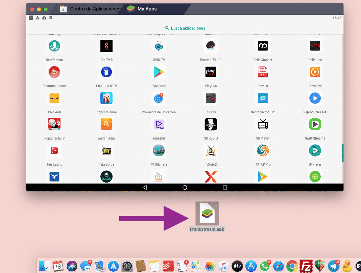Launch Pantera TV 1.0

211,46
